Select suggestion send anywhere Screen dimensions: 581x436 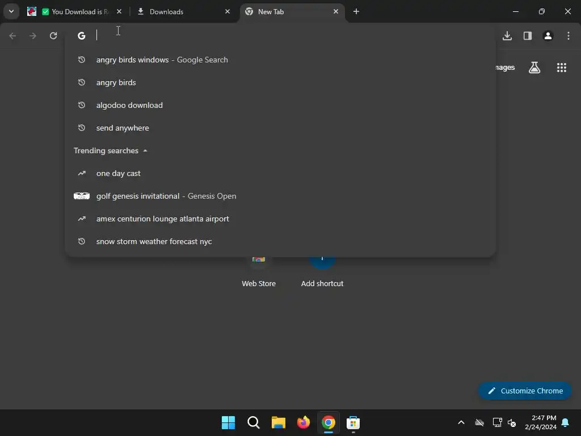pos(280,128)
